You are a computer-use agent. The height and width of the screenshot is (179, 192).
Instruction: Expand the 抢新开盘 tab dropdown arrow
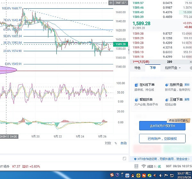[x=180, y=68]
